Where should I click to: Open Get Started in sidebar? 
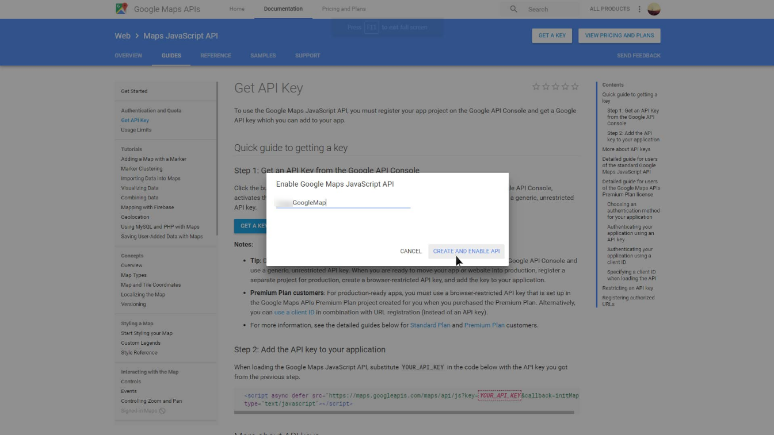coord(134,91)
